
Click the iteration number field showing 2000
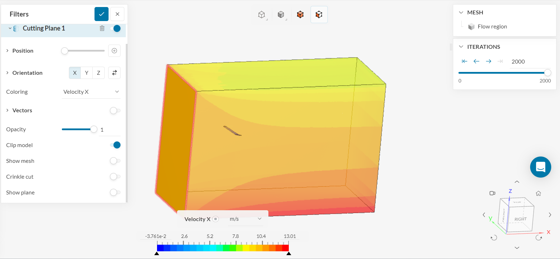530,62
